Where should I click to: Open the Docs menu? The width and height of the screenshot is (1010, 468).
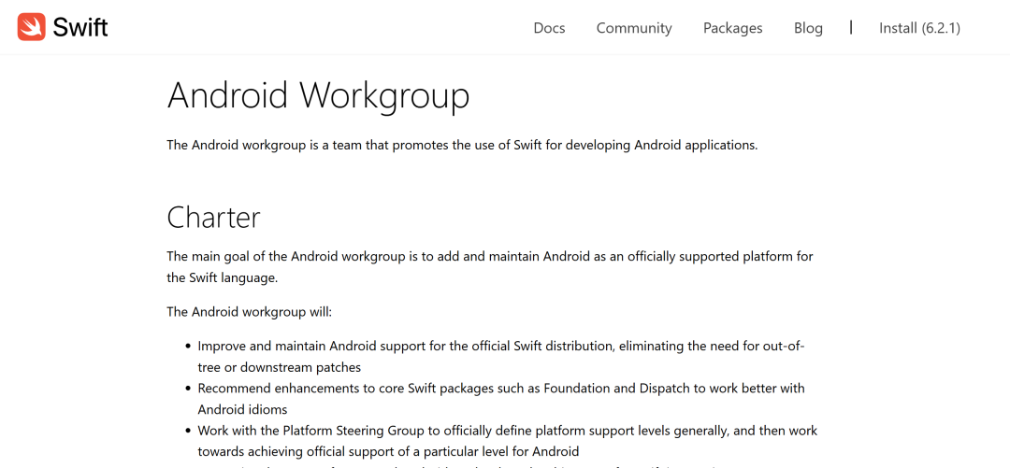coord(550,28)
